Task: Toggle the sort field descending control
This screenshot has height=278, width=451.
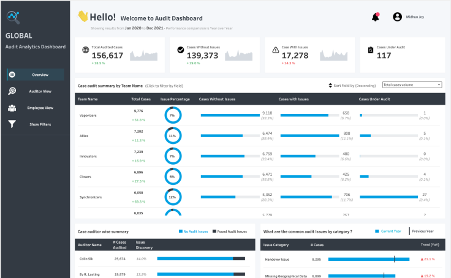Action: coord(331,86)
